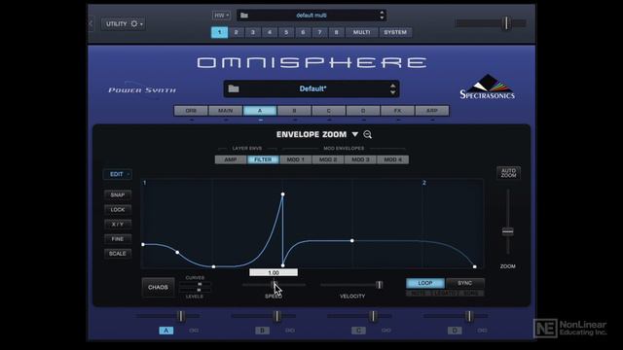Select part 5 button

click(286, 32)
